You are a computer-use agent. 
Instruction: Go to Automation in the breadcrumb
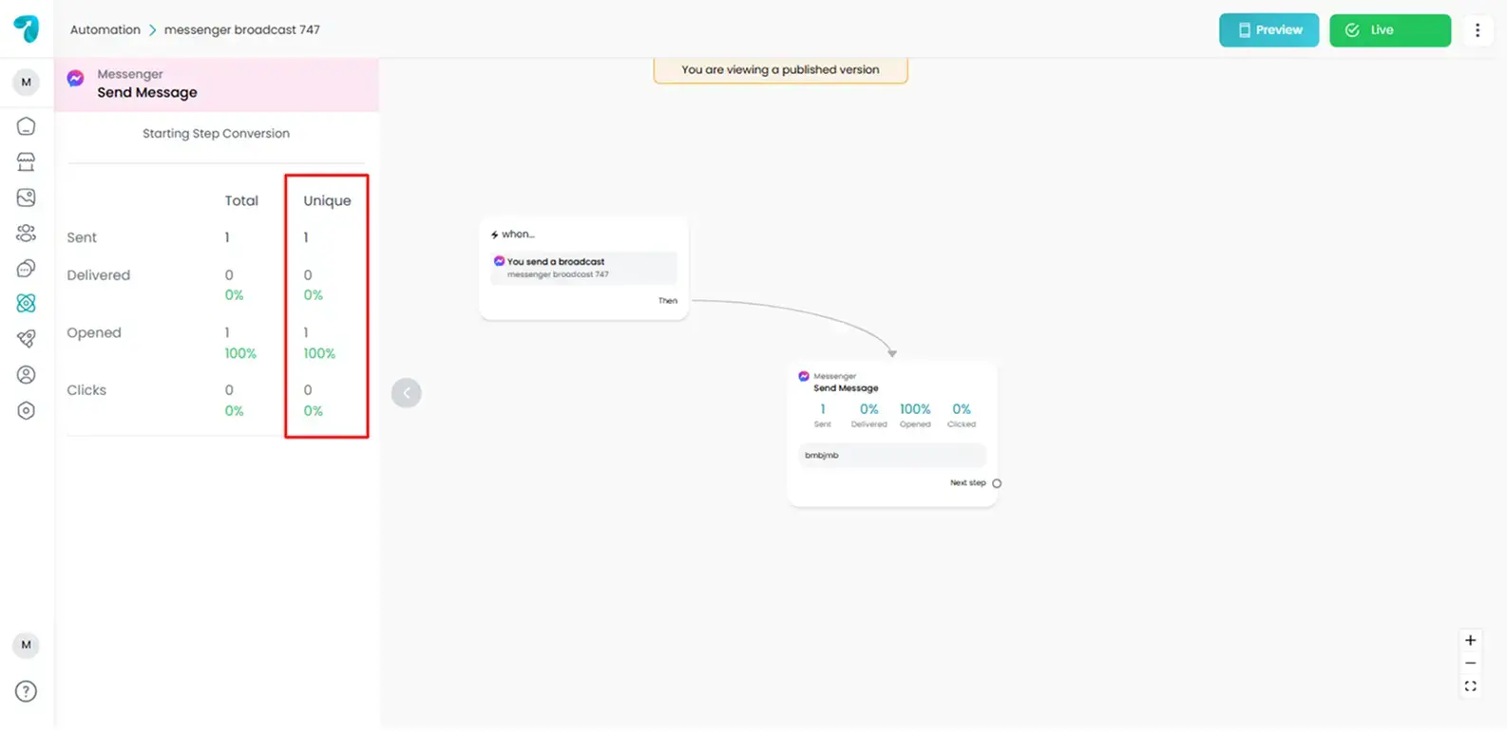105,29
